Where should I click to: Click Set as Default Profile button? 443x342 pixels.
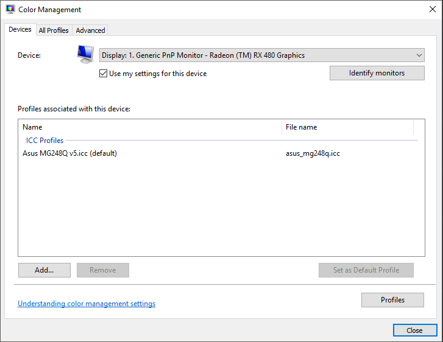tap(366, 270)
